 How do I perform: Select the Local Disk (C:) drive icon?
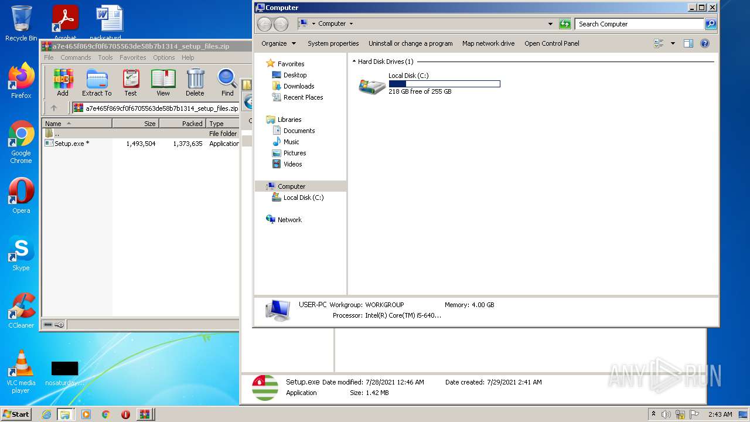pyautogui.click(x=372, y=87)
